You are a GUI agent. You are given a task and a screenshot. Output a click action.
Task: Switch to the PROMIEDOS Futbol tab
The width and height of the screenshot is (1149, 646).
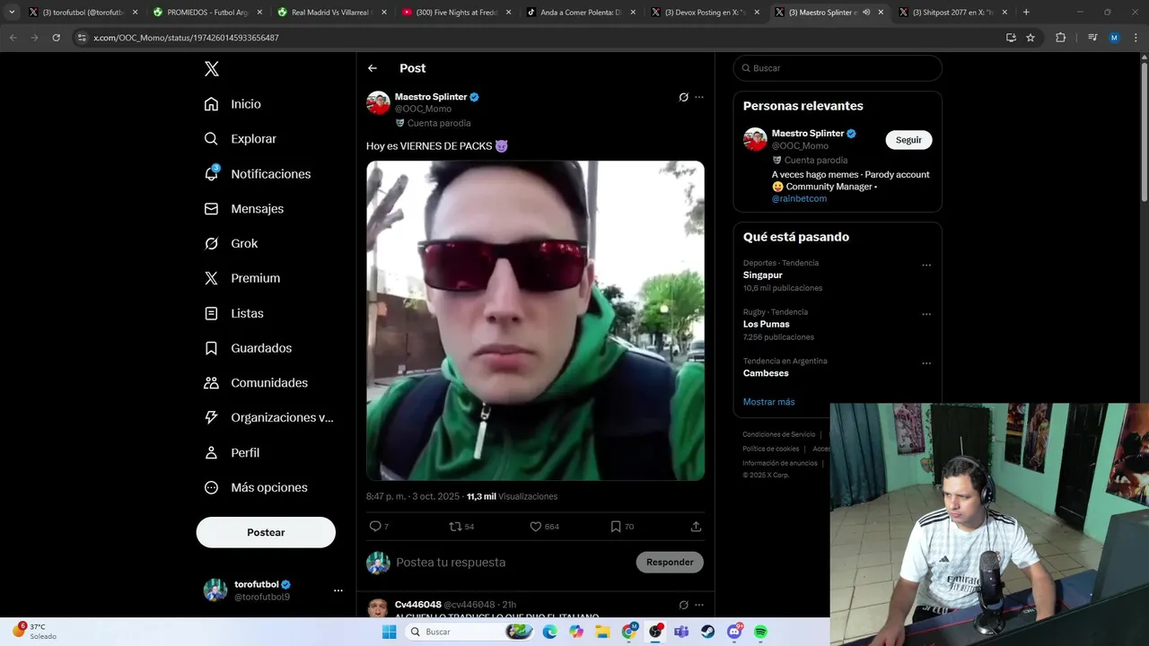tap(206, 13)
